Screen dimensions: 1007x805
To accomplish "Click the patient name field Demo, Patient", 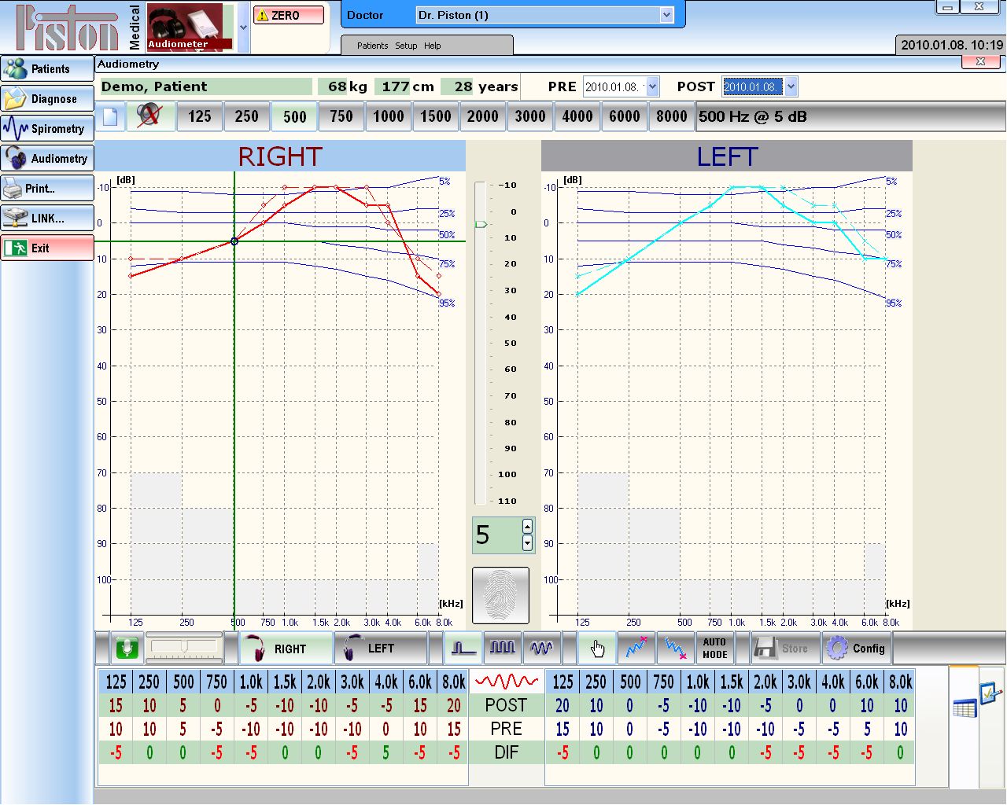I will [206, 86].
